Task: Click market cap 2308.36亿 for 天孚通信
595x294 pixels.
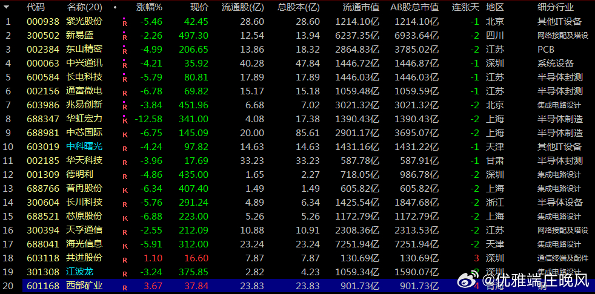Action: (357, 230)
